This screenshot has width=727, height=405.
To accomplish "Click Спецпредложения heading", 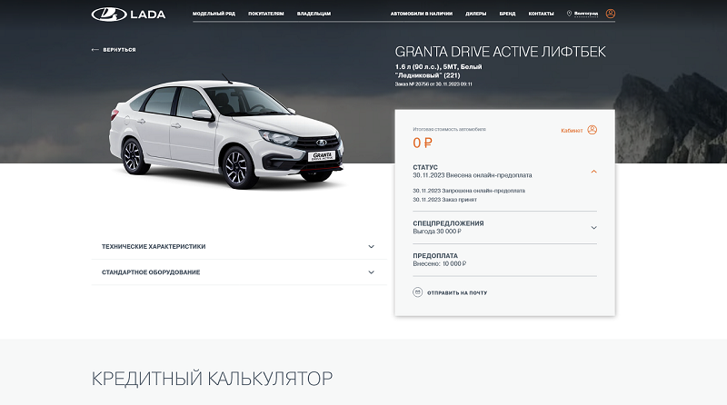I will [x=448, y=223].
